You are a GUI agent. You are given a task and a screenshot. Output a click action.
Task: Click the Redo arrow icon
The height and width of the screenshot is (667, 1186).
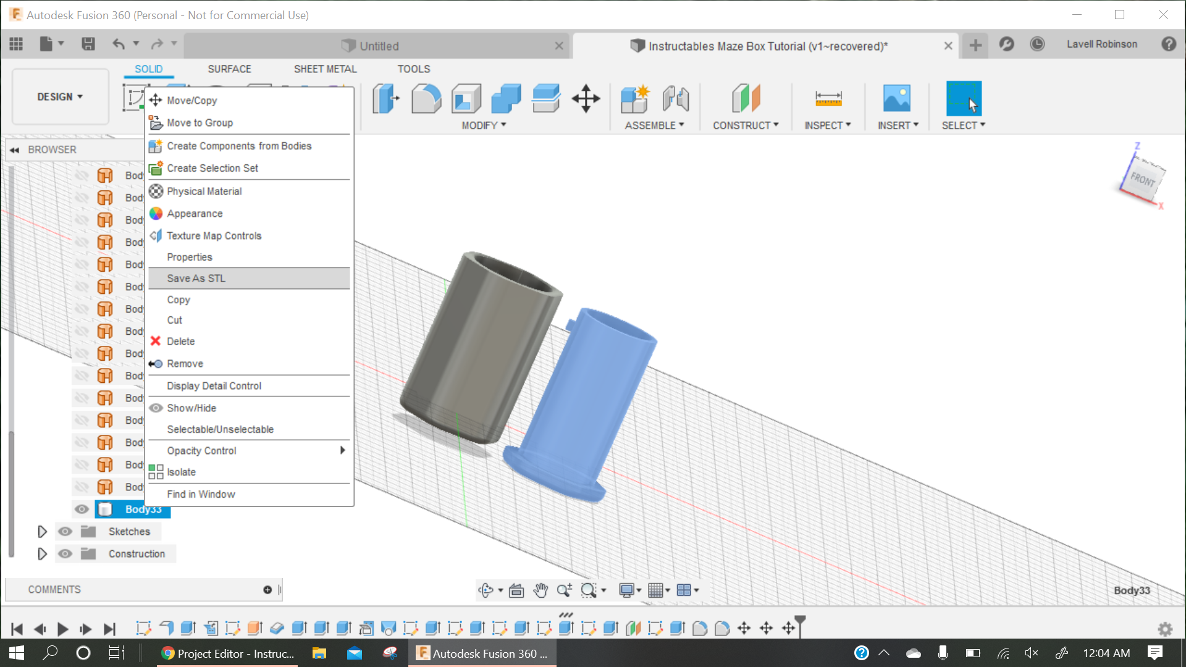click(157, 44)
